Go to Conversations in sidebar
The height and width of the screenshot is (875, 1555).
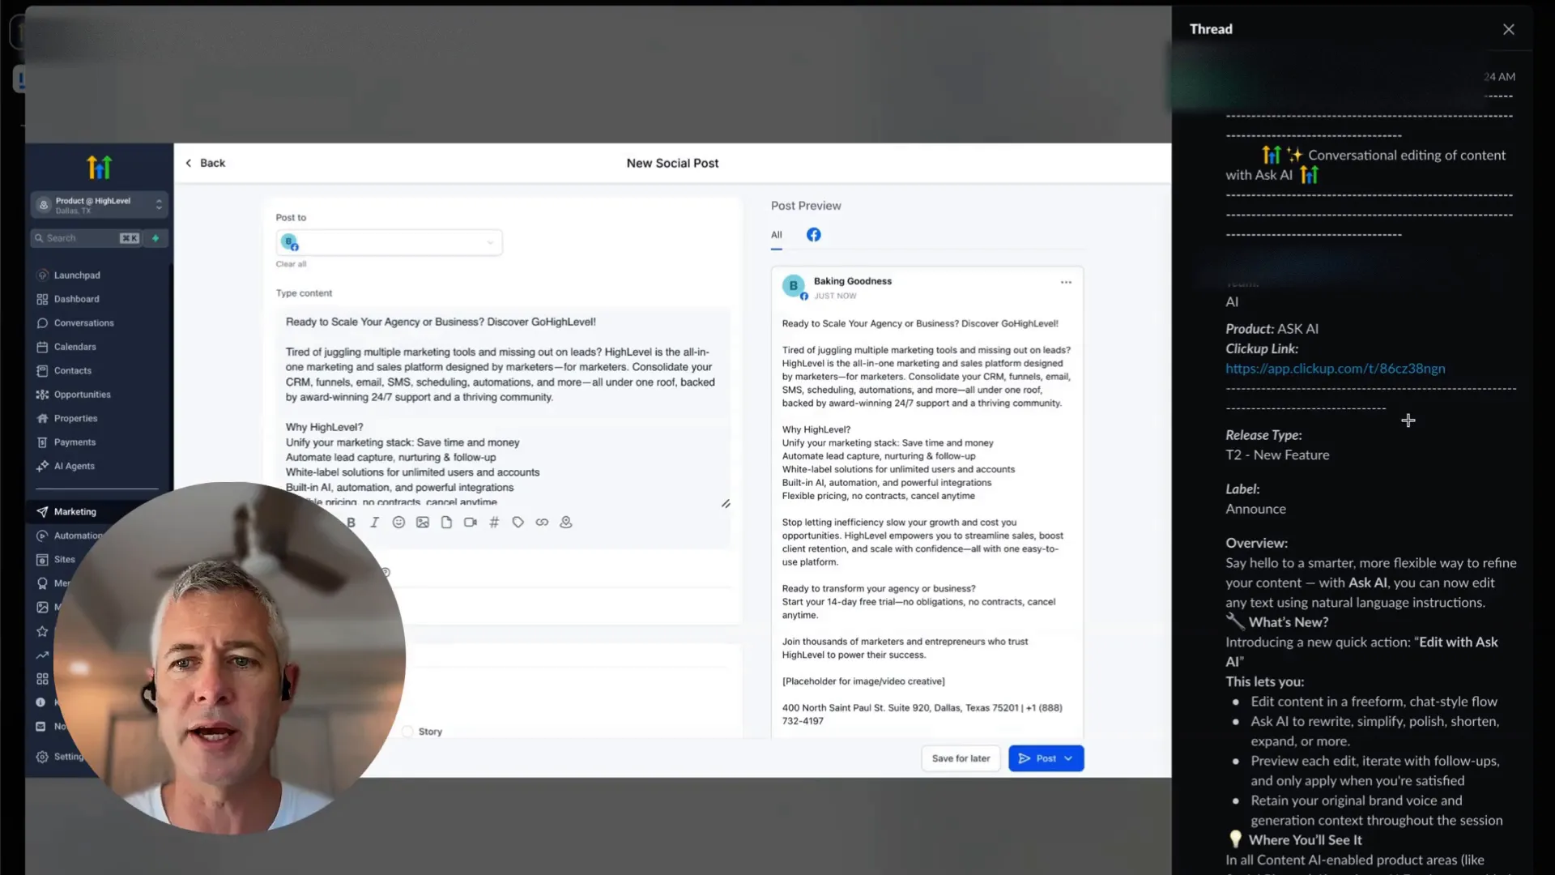83,323
